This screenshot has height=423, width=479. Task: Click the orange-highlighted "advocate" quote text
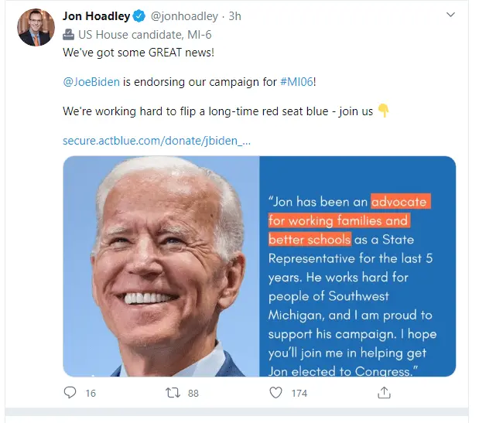[x=399, y=202]
